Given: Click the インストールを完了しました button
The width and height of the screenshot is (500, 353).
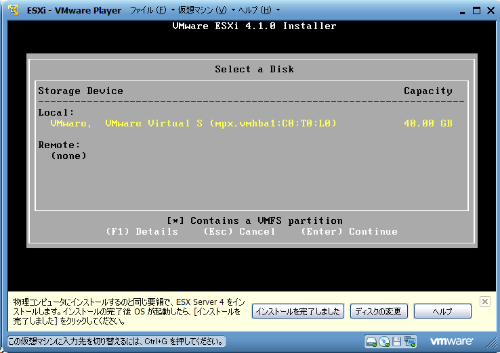Looking at the screenshot, I should pos(298,311).
